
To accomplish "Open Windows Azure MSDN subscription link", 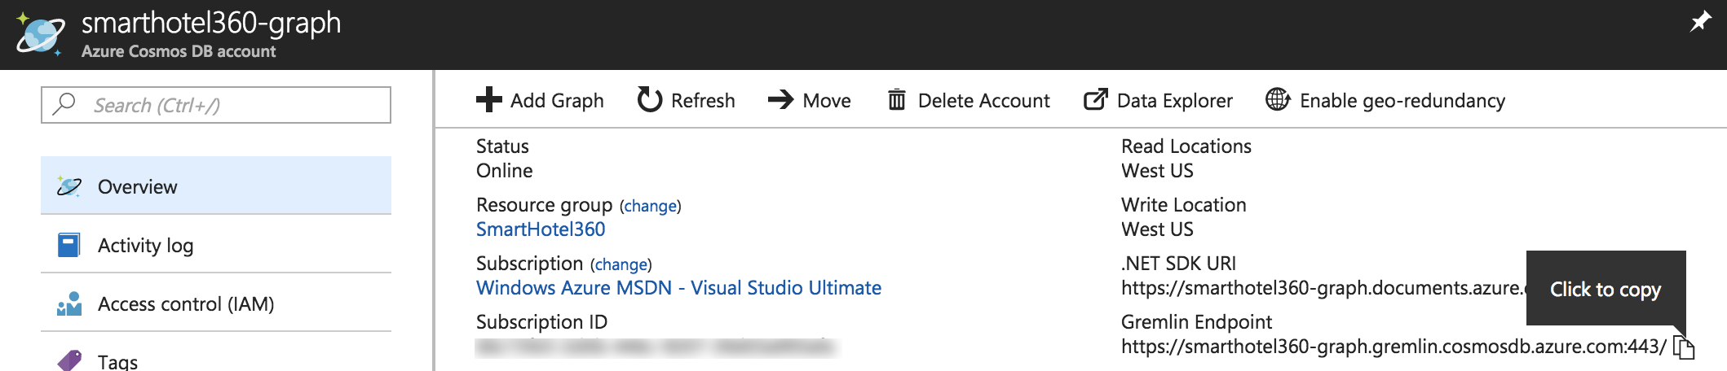I will 678,288.
